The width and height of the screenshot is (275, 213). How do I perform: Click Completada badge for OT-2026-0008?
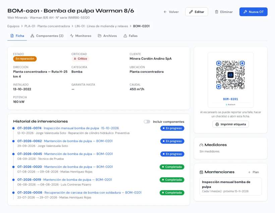pyautogui.click(x=172, y=193)
